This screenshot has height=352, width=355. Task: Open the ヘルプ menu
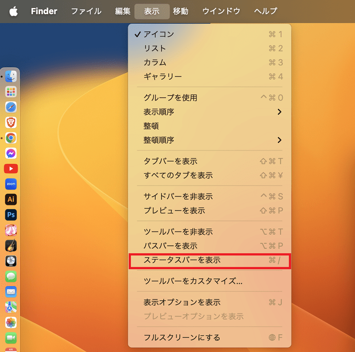[x=265, y=11]
